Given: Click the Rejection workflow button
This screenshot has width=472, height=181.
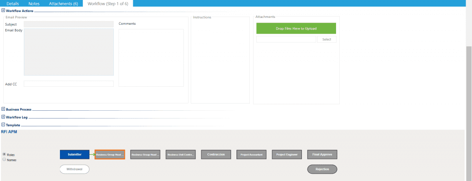Looking at the screenshot, I should (x=322, y=170).
